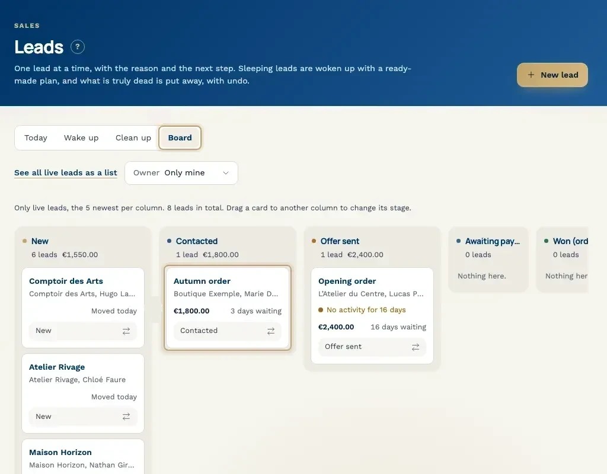Click the '0 leads' count under Awaiting pay

coord(478,255)
